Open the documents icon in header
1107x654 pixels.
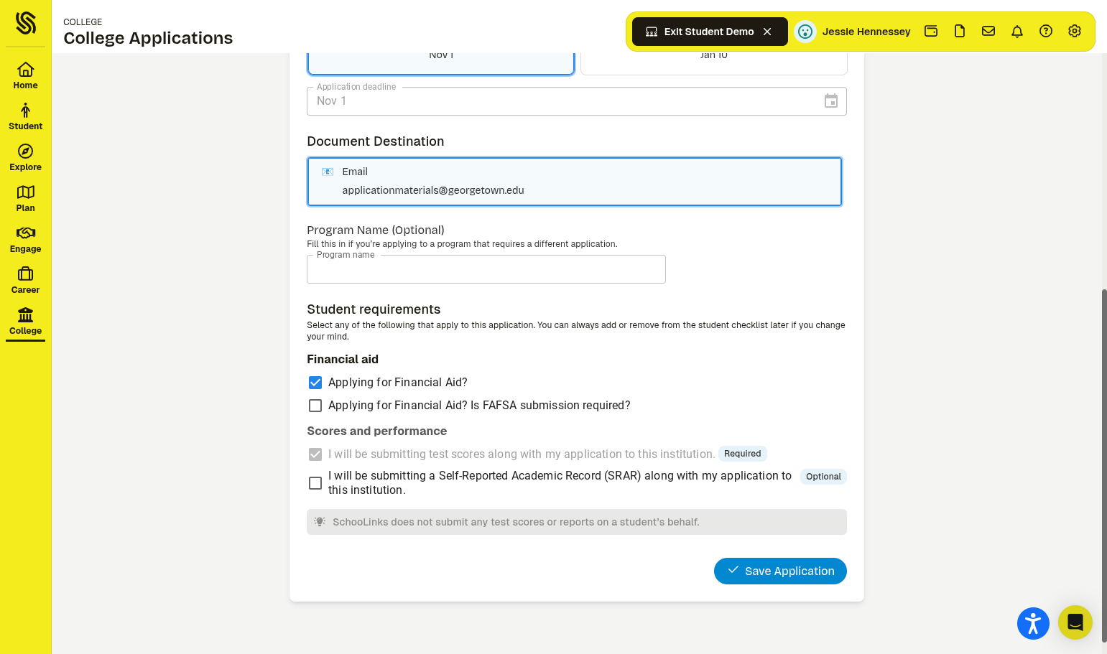pos(960,31)
